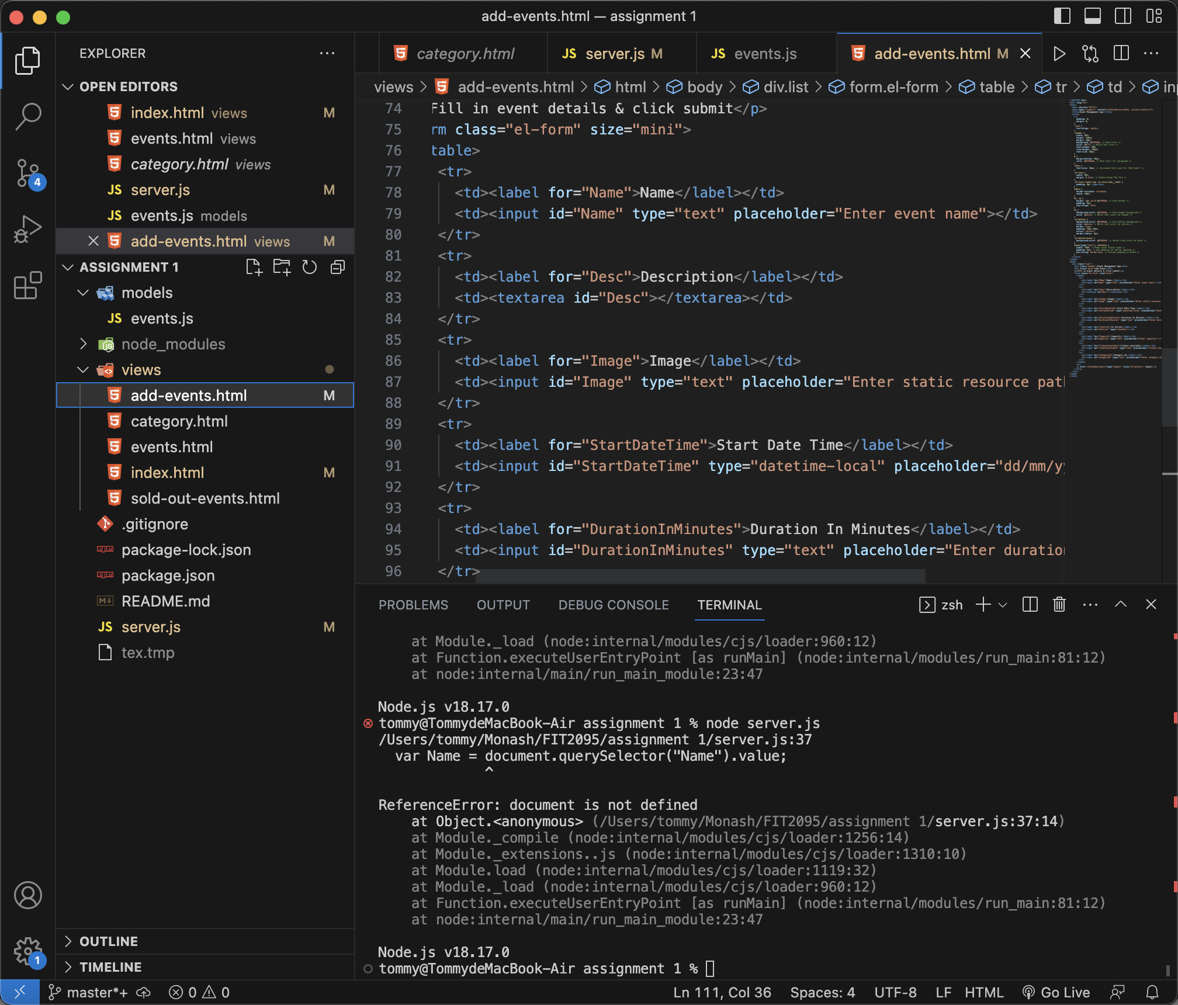Click master branch in status bar
Screen dimensions: 1178x1005
point(88,992)
